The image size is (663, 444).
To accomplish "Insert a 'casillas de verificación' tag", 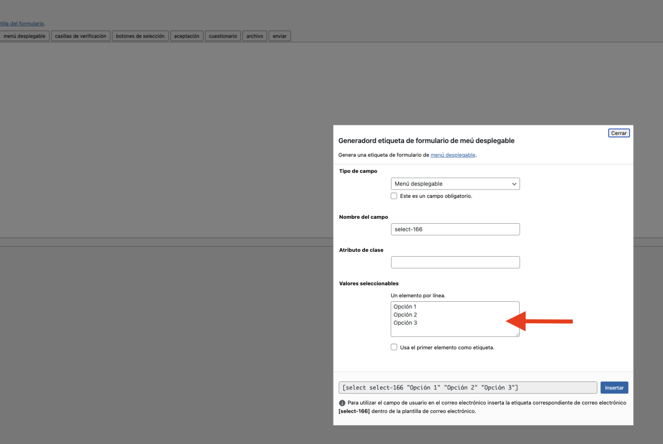I will 81,36.
